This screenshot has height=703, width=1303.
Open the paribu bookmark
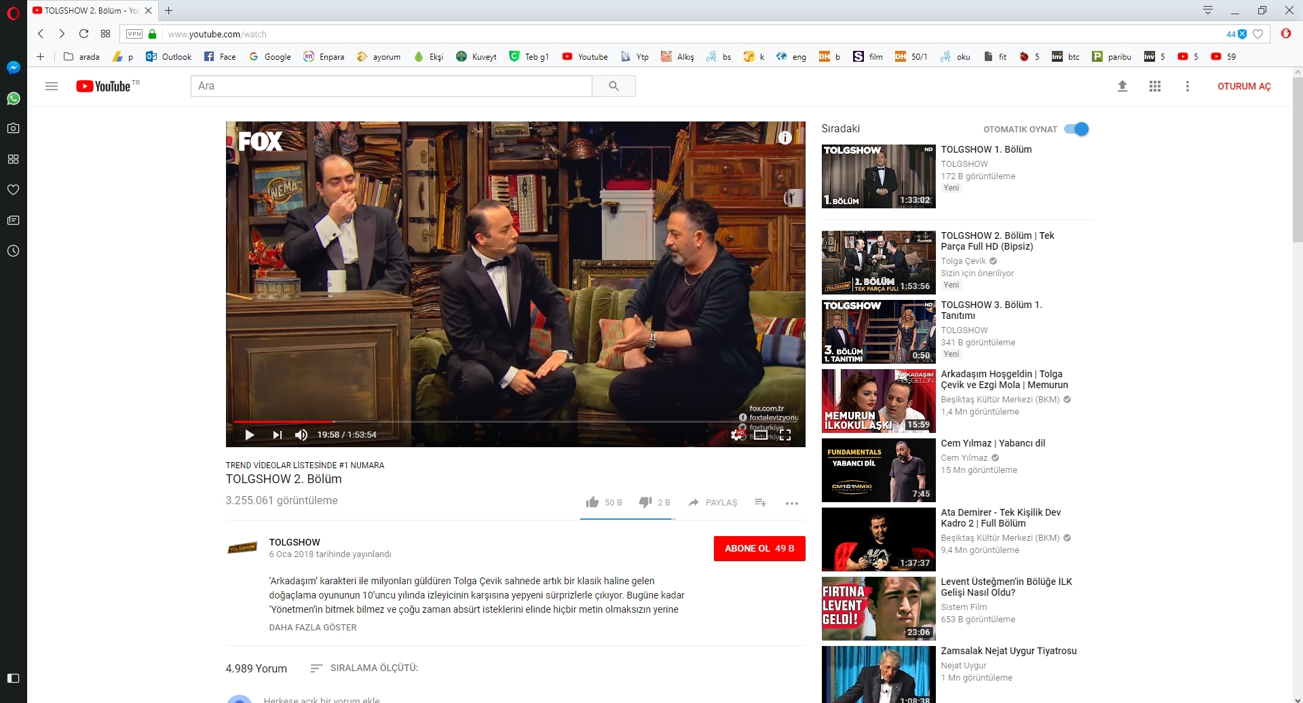[1112, 57]
